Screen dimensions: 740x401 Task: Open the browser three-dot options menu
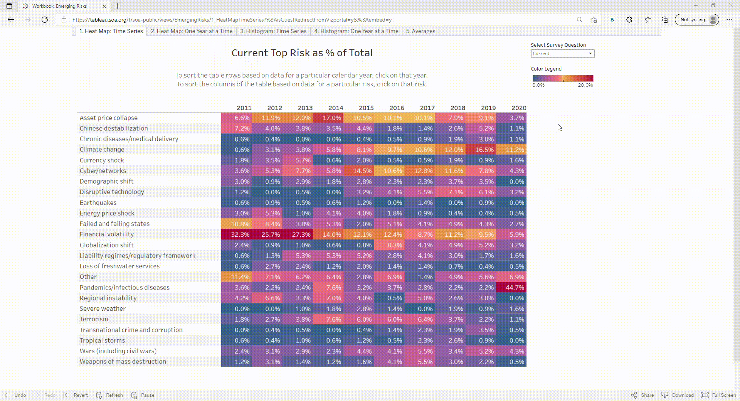pyautogui.click(x=729, y=20)
